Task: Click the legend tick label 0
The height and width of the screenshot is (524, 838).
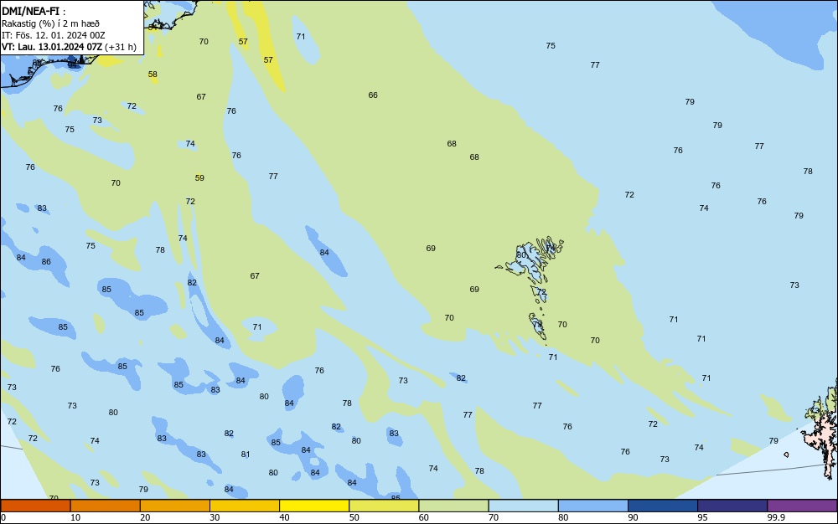Action: click(3, 517)
